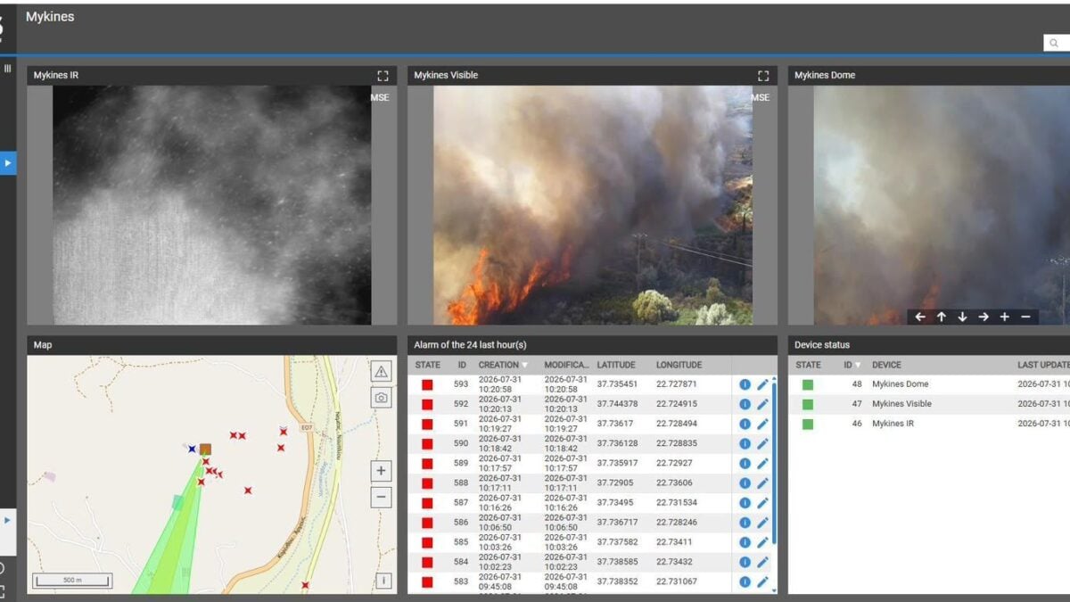1070x602 pixels.
Task: Click longitude value 22.73432
Action: click(674, 562)
